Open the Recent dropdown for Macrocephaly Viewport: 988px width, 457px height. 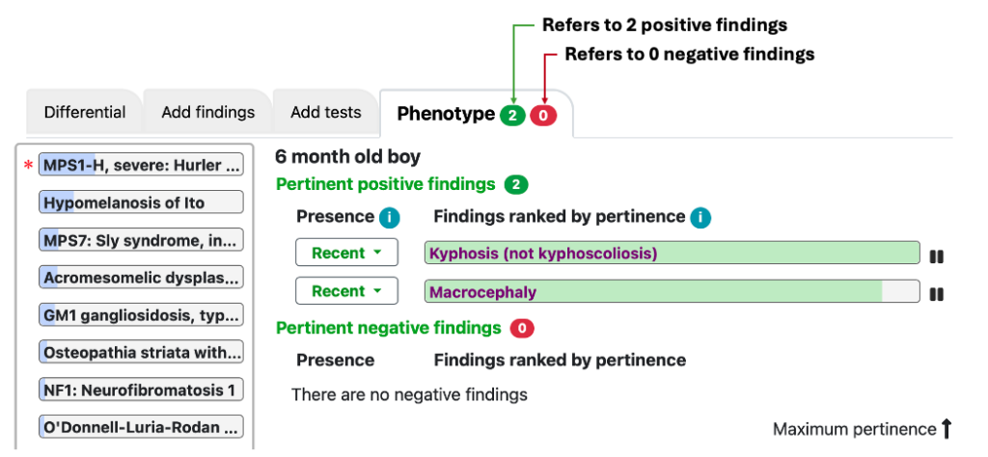(346, 291)
